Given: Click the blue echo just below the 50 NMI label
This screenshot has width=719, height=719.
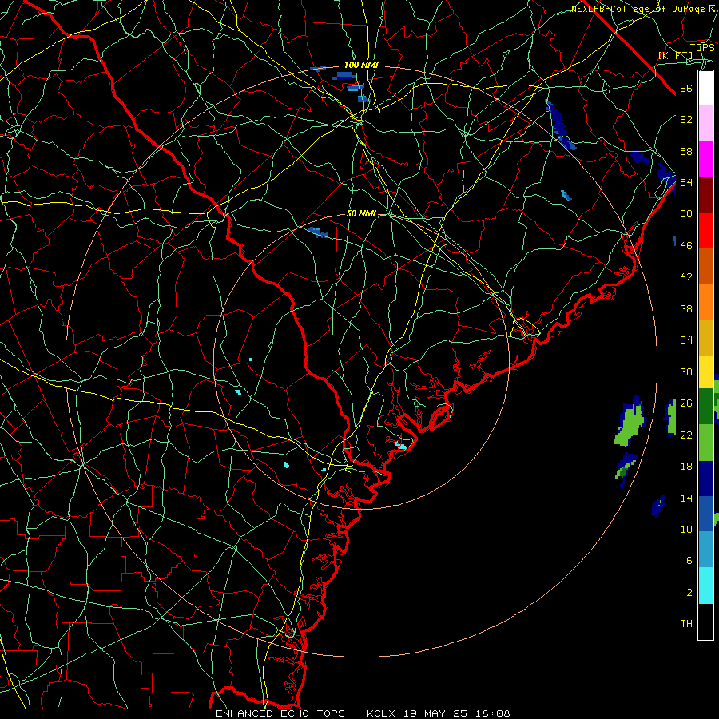Looking at the screenshot, I should pos(318,232).
